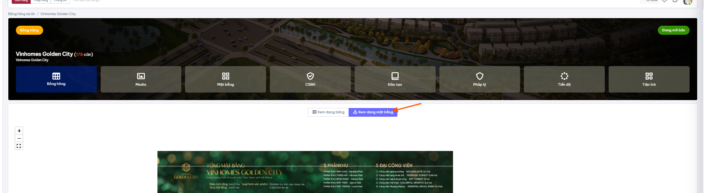704x193 pixels.
Task: Switch to Xem dạng bảng view
Action: pyautogui.click(x=328, y=112)
